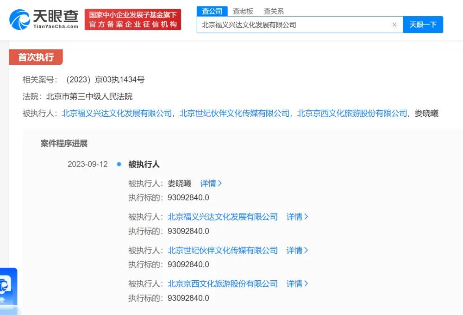Clear the search box with the X icon

click(394, 25)
